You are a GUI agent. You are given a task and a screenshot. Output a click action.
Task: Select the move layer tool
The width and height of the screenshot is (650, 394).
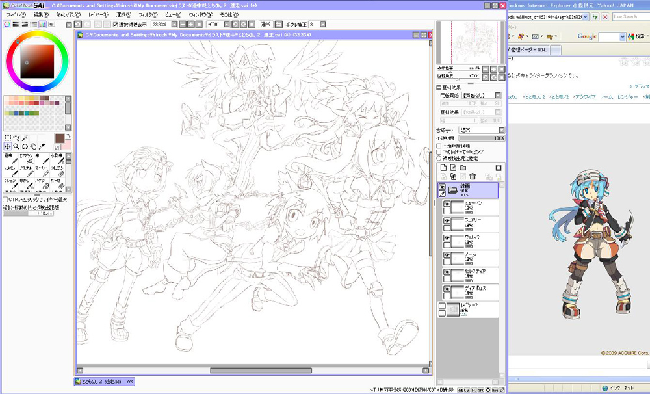[x=7, y=146]
